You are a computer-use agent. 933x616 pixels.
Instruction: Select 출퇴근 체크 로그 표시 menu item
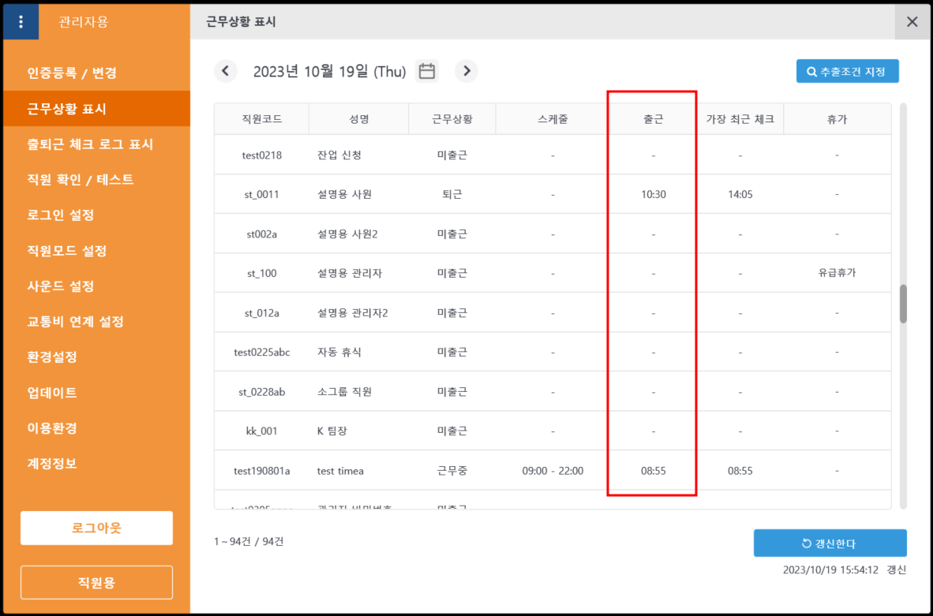[x=90, y=144]
